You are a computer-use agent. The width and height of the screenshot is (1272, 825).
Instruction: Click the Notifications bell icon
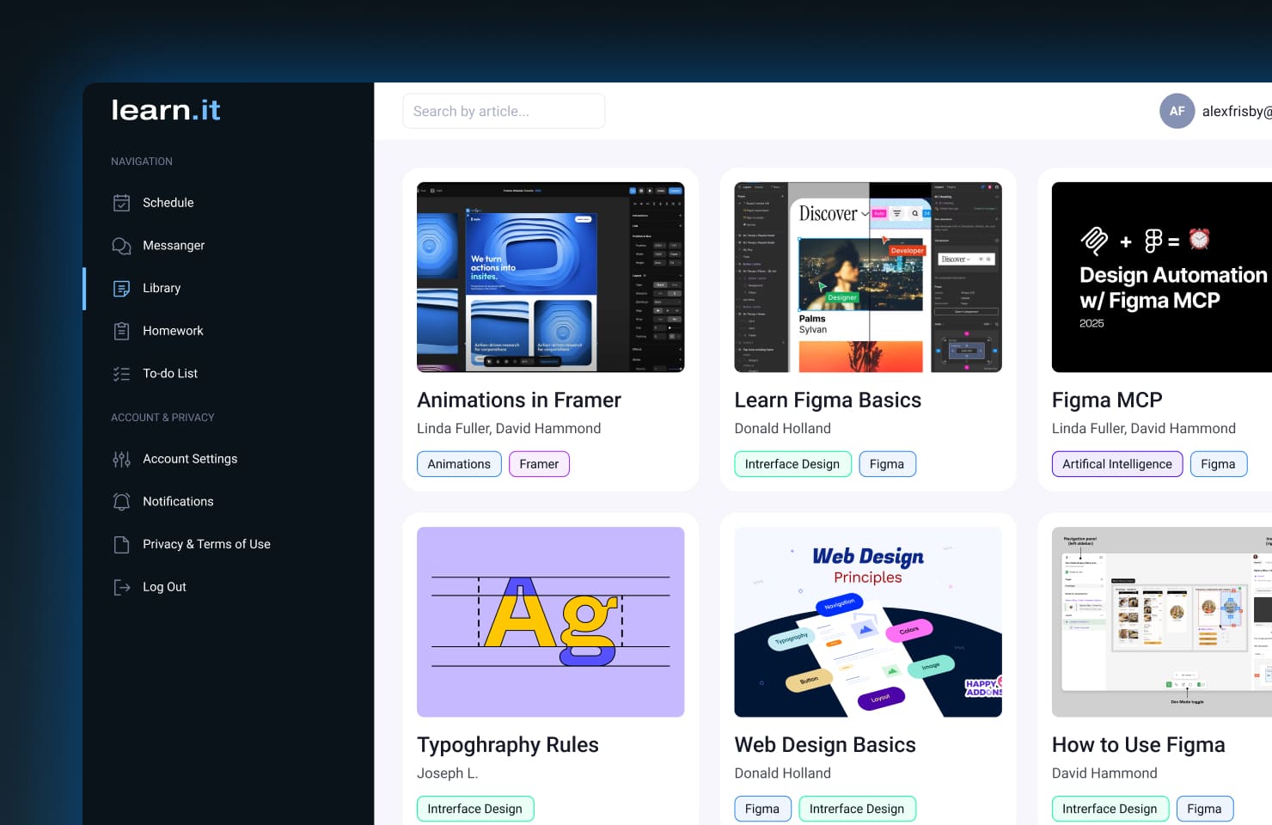tap(121, 501)
